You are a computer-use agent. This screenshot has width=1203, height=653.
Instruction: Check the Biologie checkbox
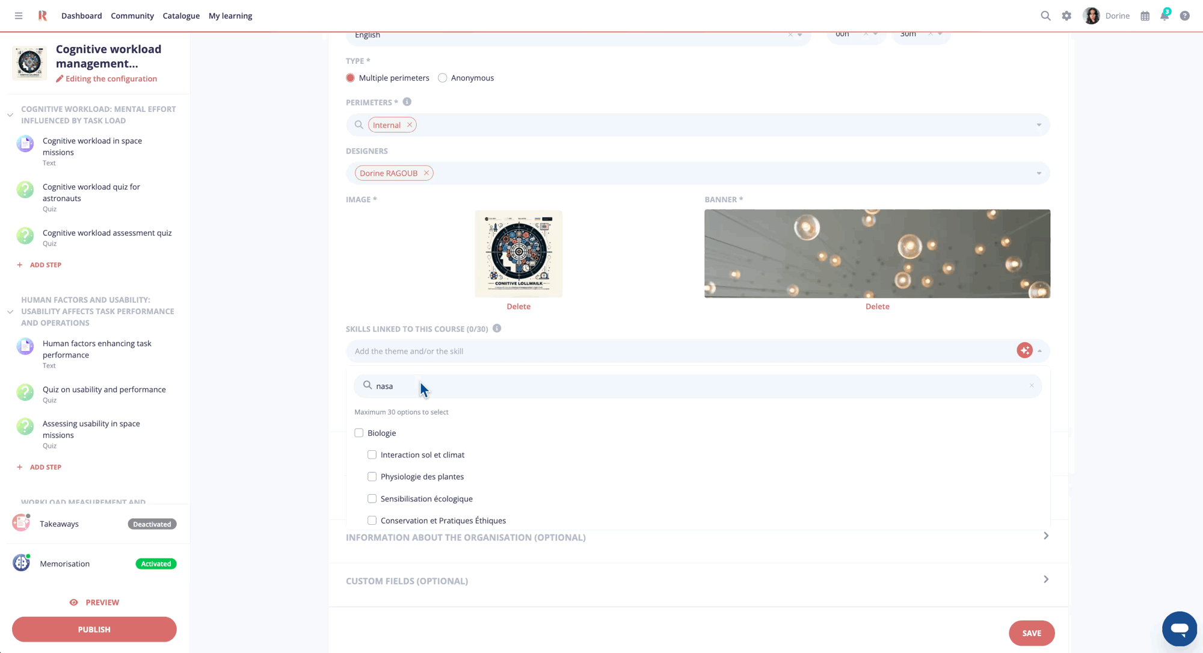coord(359,433)
